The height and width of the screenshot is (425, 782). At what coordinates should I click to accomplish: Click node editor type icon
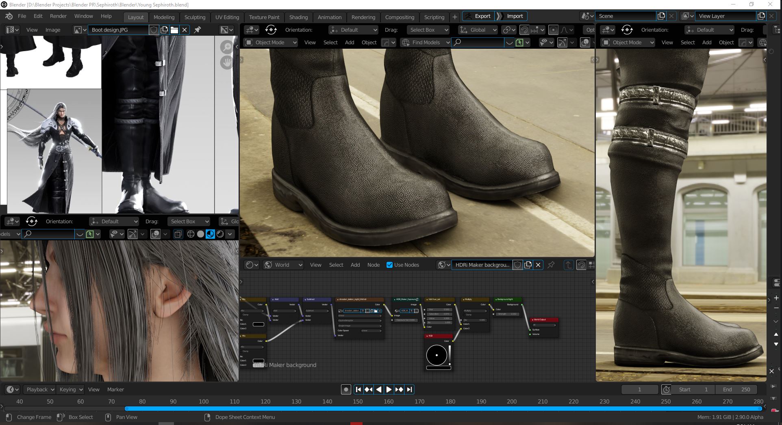[x=252, y=265]
